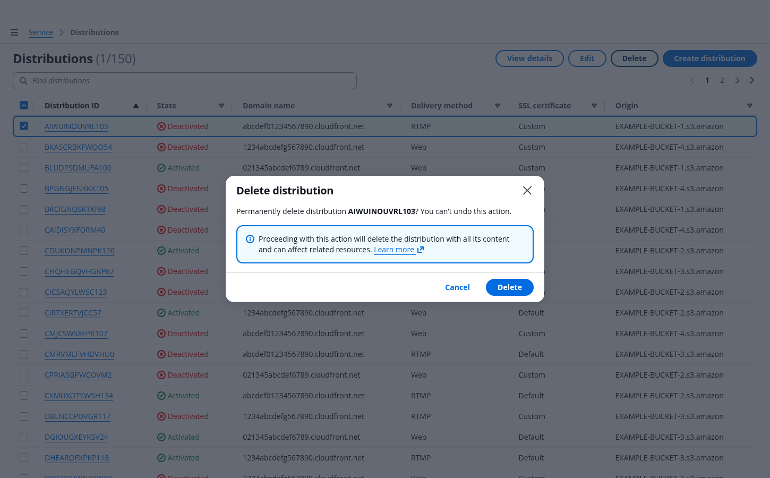Check the CXMUXOTSWSH134 row checkbox

24,395
